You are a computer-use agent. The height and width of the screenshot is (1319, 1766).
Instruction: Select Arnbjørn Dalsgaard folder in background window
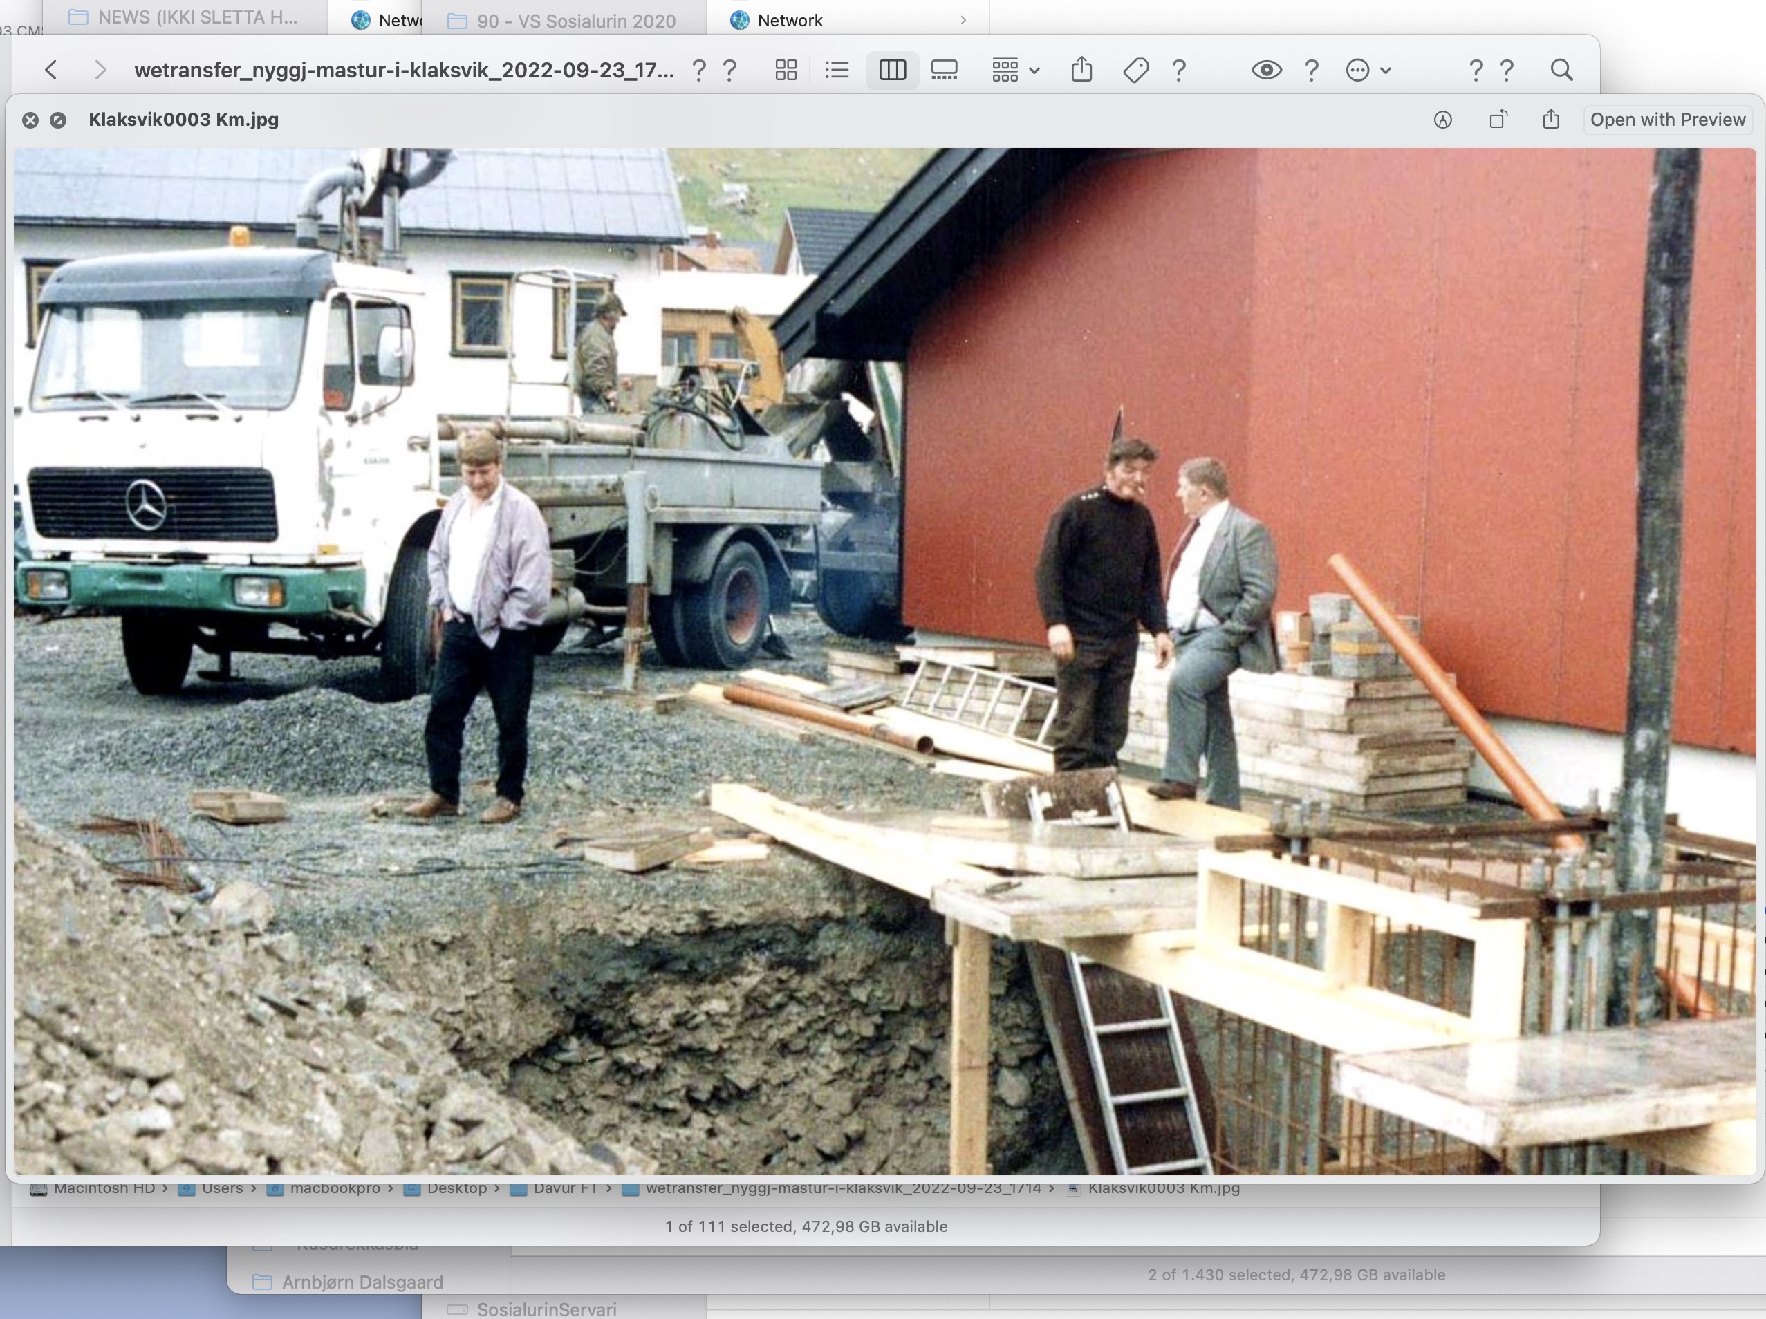tap(348, 1282)
